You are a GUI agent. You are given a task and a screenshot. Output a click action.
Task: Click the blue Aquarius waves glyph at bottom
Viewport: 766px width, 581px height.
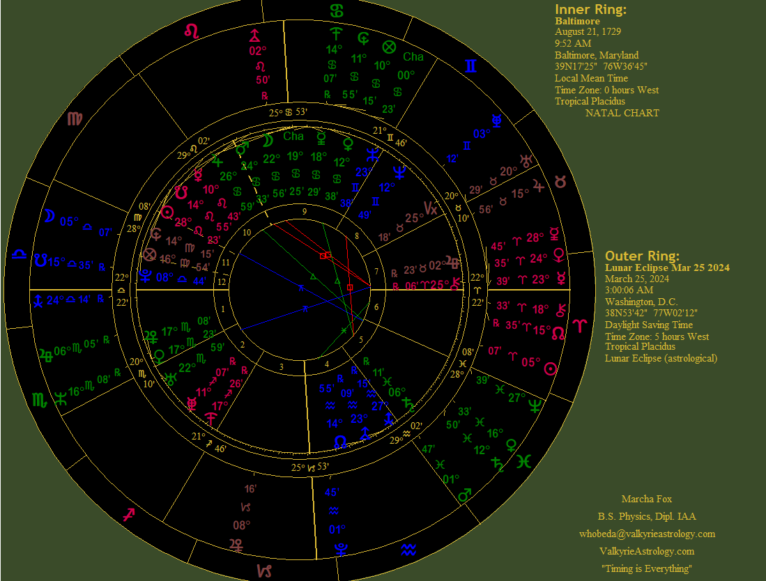[x=408, y=550]
